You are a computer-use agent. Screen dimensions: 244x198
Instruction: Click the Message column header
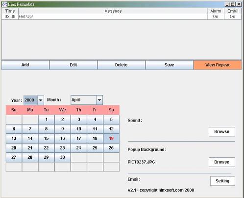113,11
